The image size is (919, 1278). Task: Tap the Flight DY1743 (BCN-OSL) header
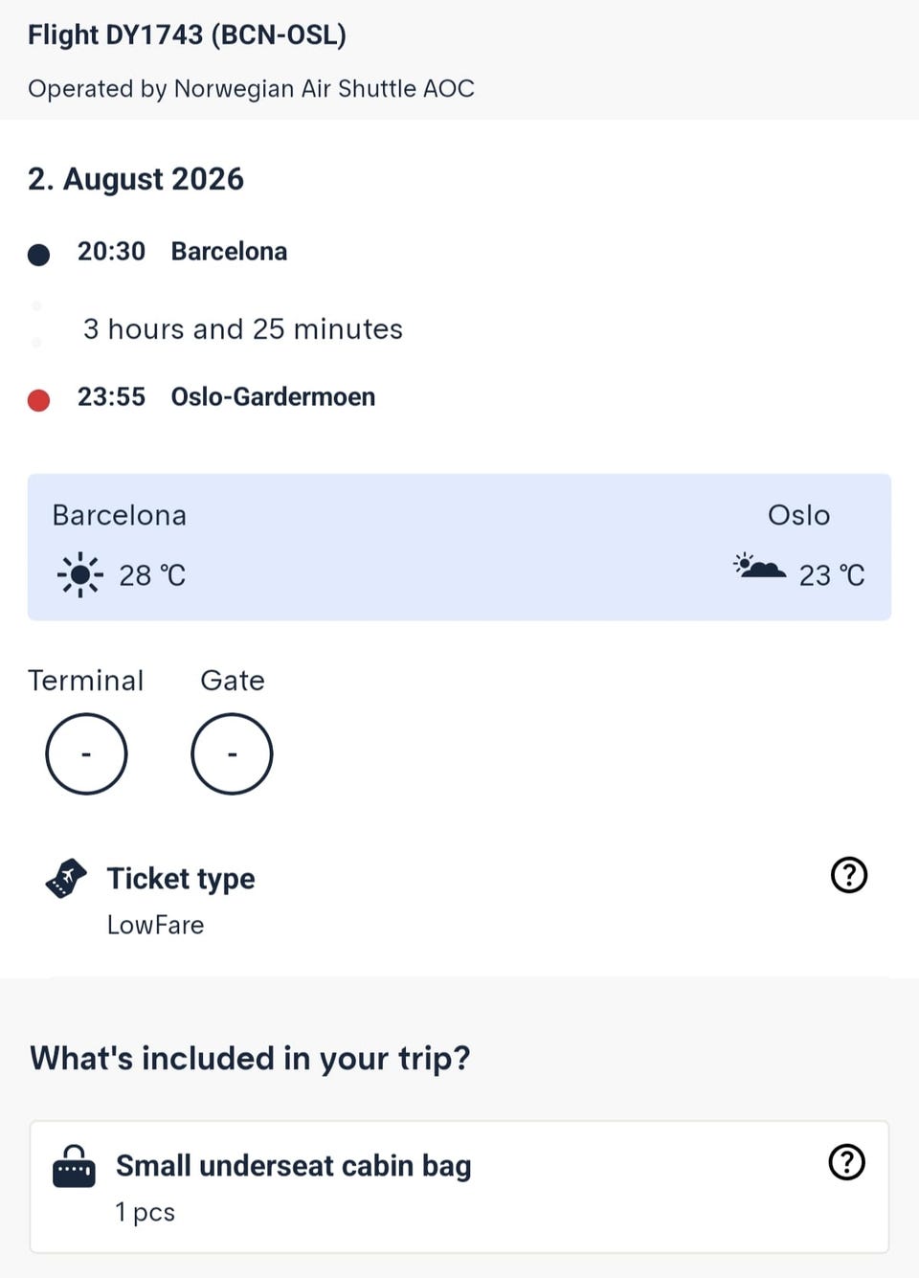pyautogui.click(x=187, y=35)
